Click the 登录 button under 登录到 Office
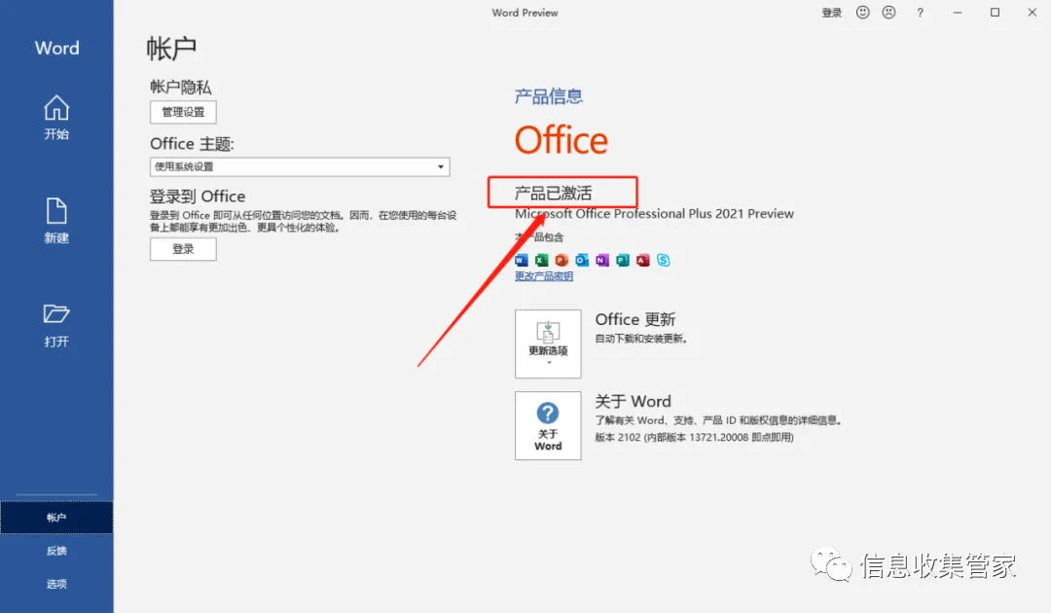 click(x=183, y=249)
